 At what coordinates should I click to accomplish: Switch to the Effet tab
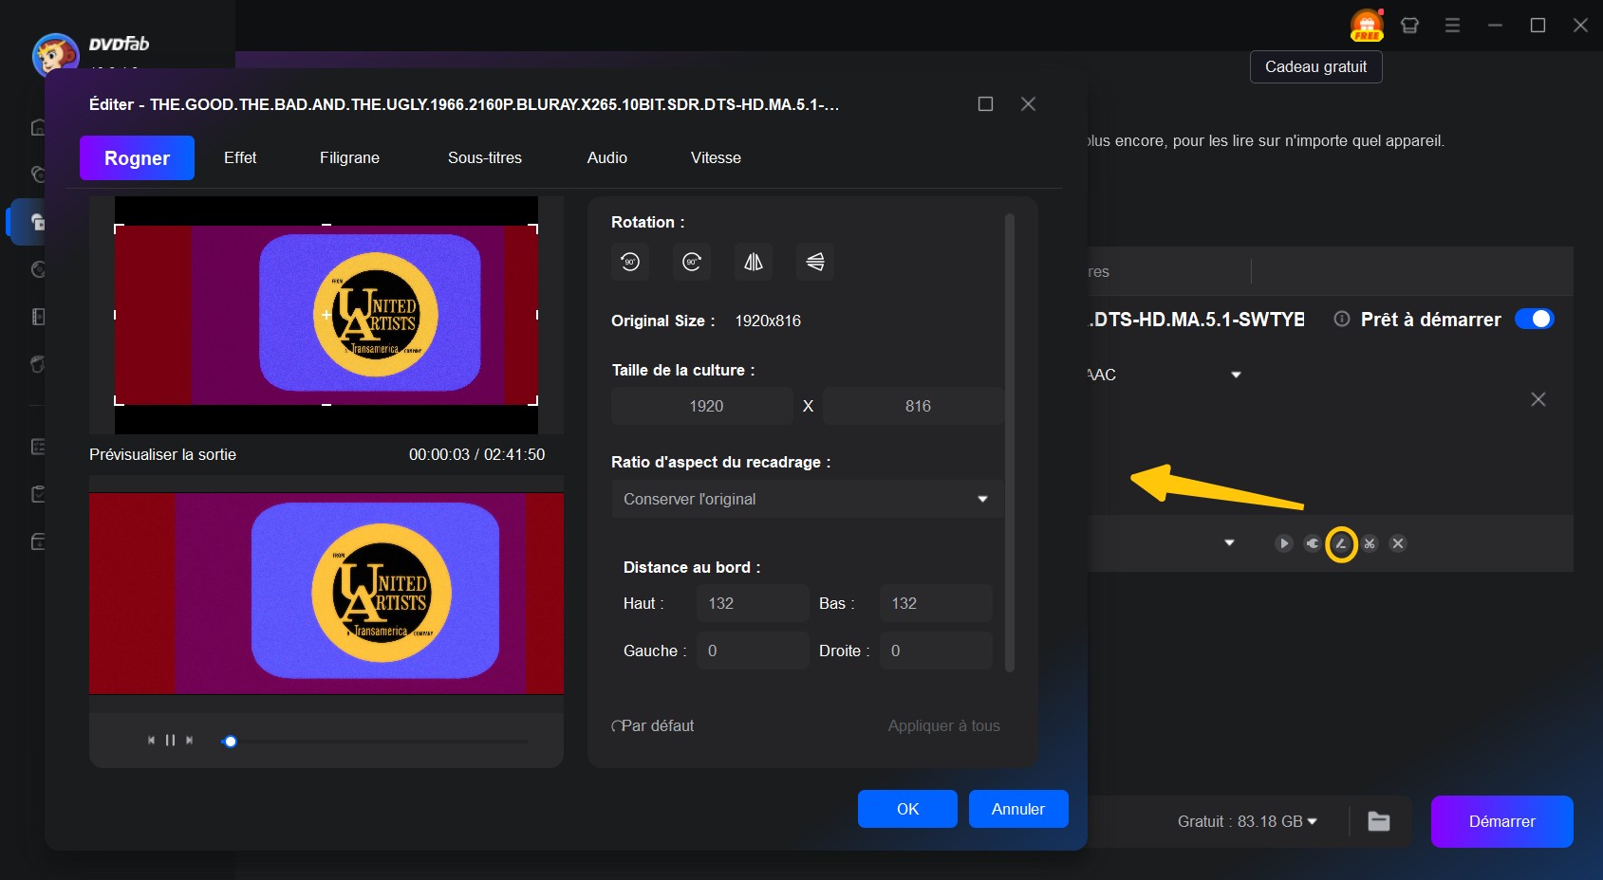tap(240, 158)
